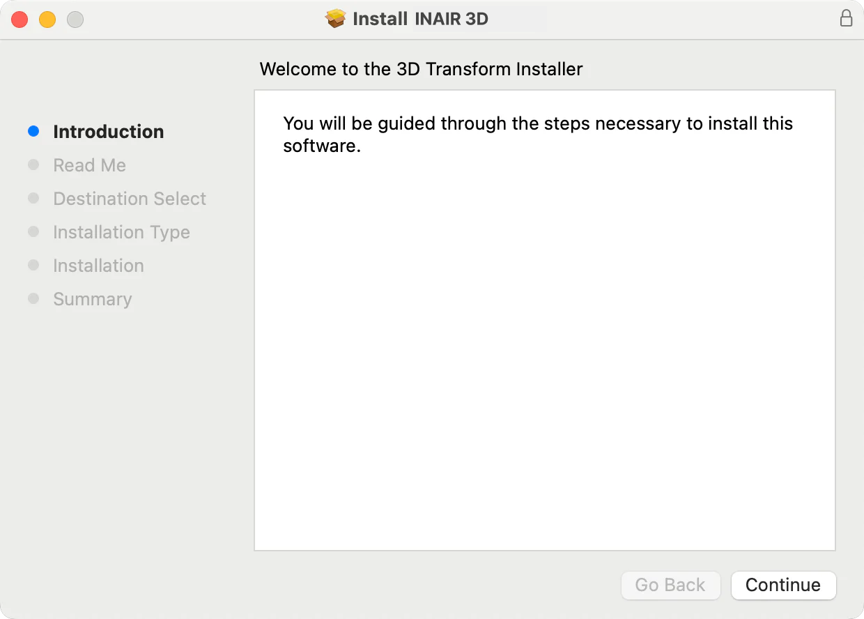
Task: Click the Destination Select step bullet
Action: [33, 198]
